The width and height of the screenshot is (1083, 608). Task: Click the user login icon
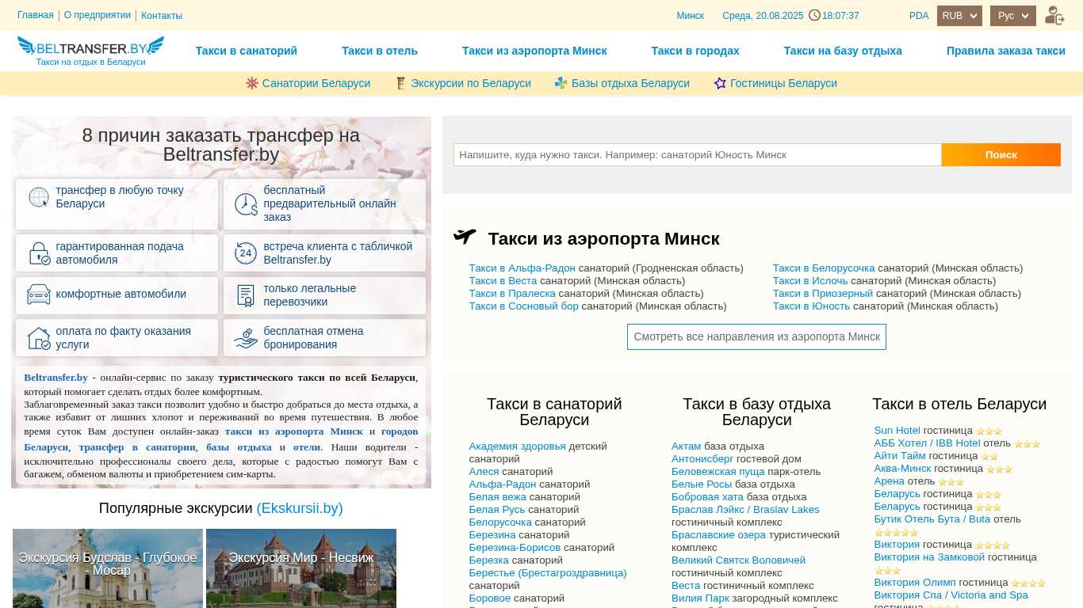tap(1054, 16)
